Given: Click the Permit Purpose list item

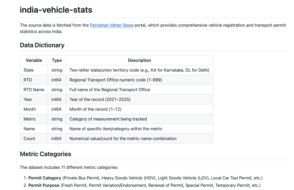Looking at the screenshot, I should click(144, 185).
